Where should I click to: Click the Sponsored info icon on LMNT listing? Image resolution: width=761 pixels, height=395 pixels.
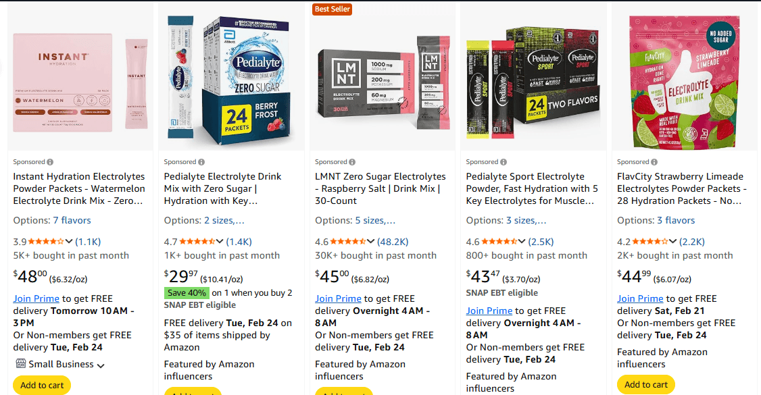point(352,161)
